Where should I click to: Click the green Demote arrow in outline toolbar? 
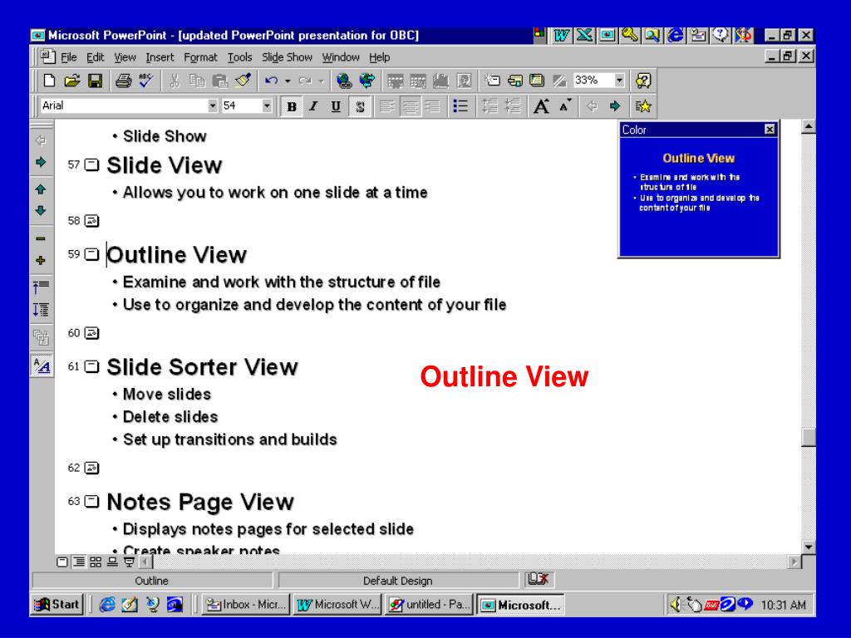click(x=41, y=162)
